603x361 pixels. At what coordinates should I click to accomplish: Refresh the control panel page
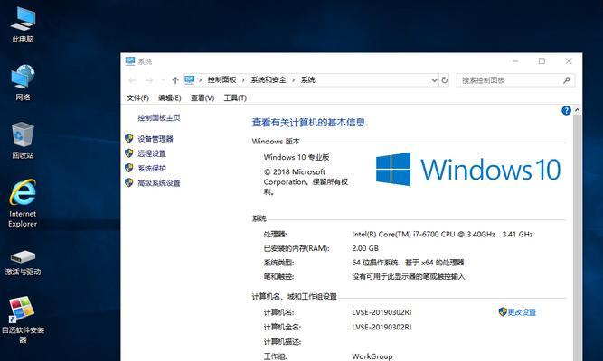(445, 80)
